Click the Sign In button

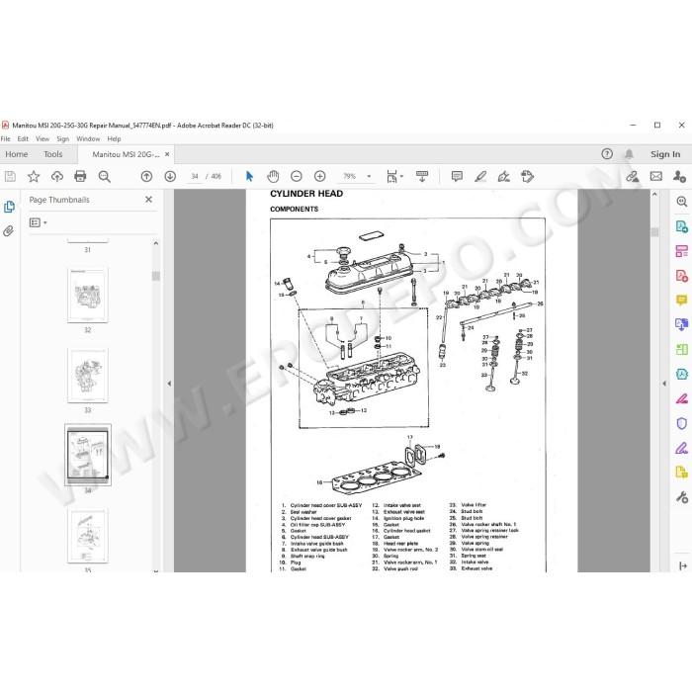(665, 154)
